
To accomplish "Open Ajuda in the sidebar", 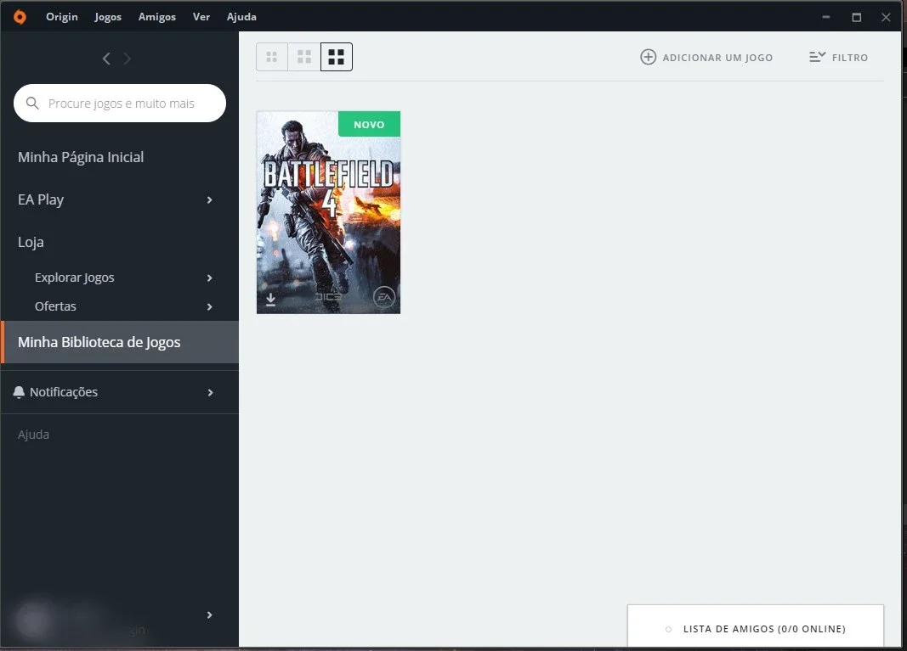I will pyautogui.click(x=33, y=435).
